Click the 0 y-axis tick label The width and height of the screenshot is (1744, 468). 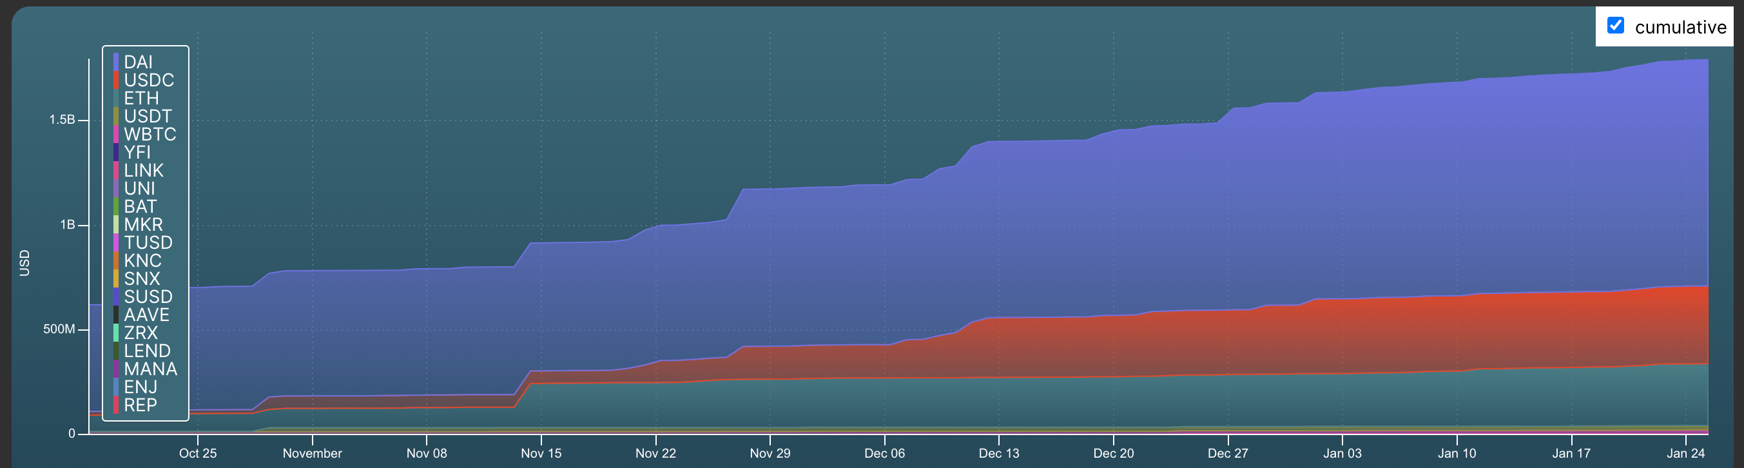point(72,433)
